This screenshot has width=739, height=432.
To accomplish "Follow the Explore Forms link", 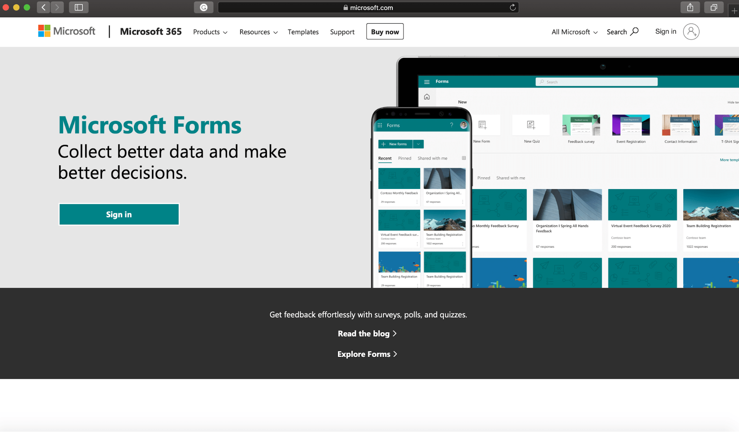I will (367, 354).
